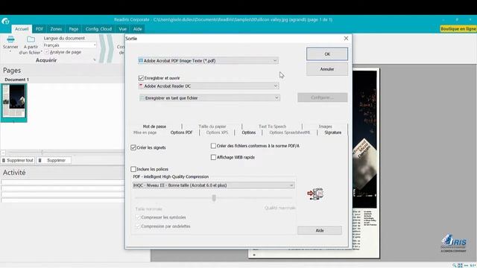The height and width of the screenshot is (268, 477).
Task: Open the 'Text To Speech' tab
Action: (272, 126)
